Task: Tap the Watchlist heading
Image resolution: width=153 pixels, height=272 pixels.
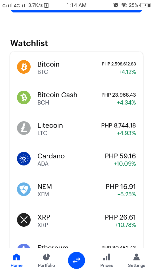Action: [x=29, y=43]
